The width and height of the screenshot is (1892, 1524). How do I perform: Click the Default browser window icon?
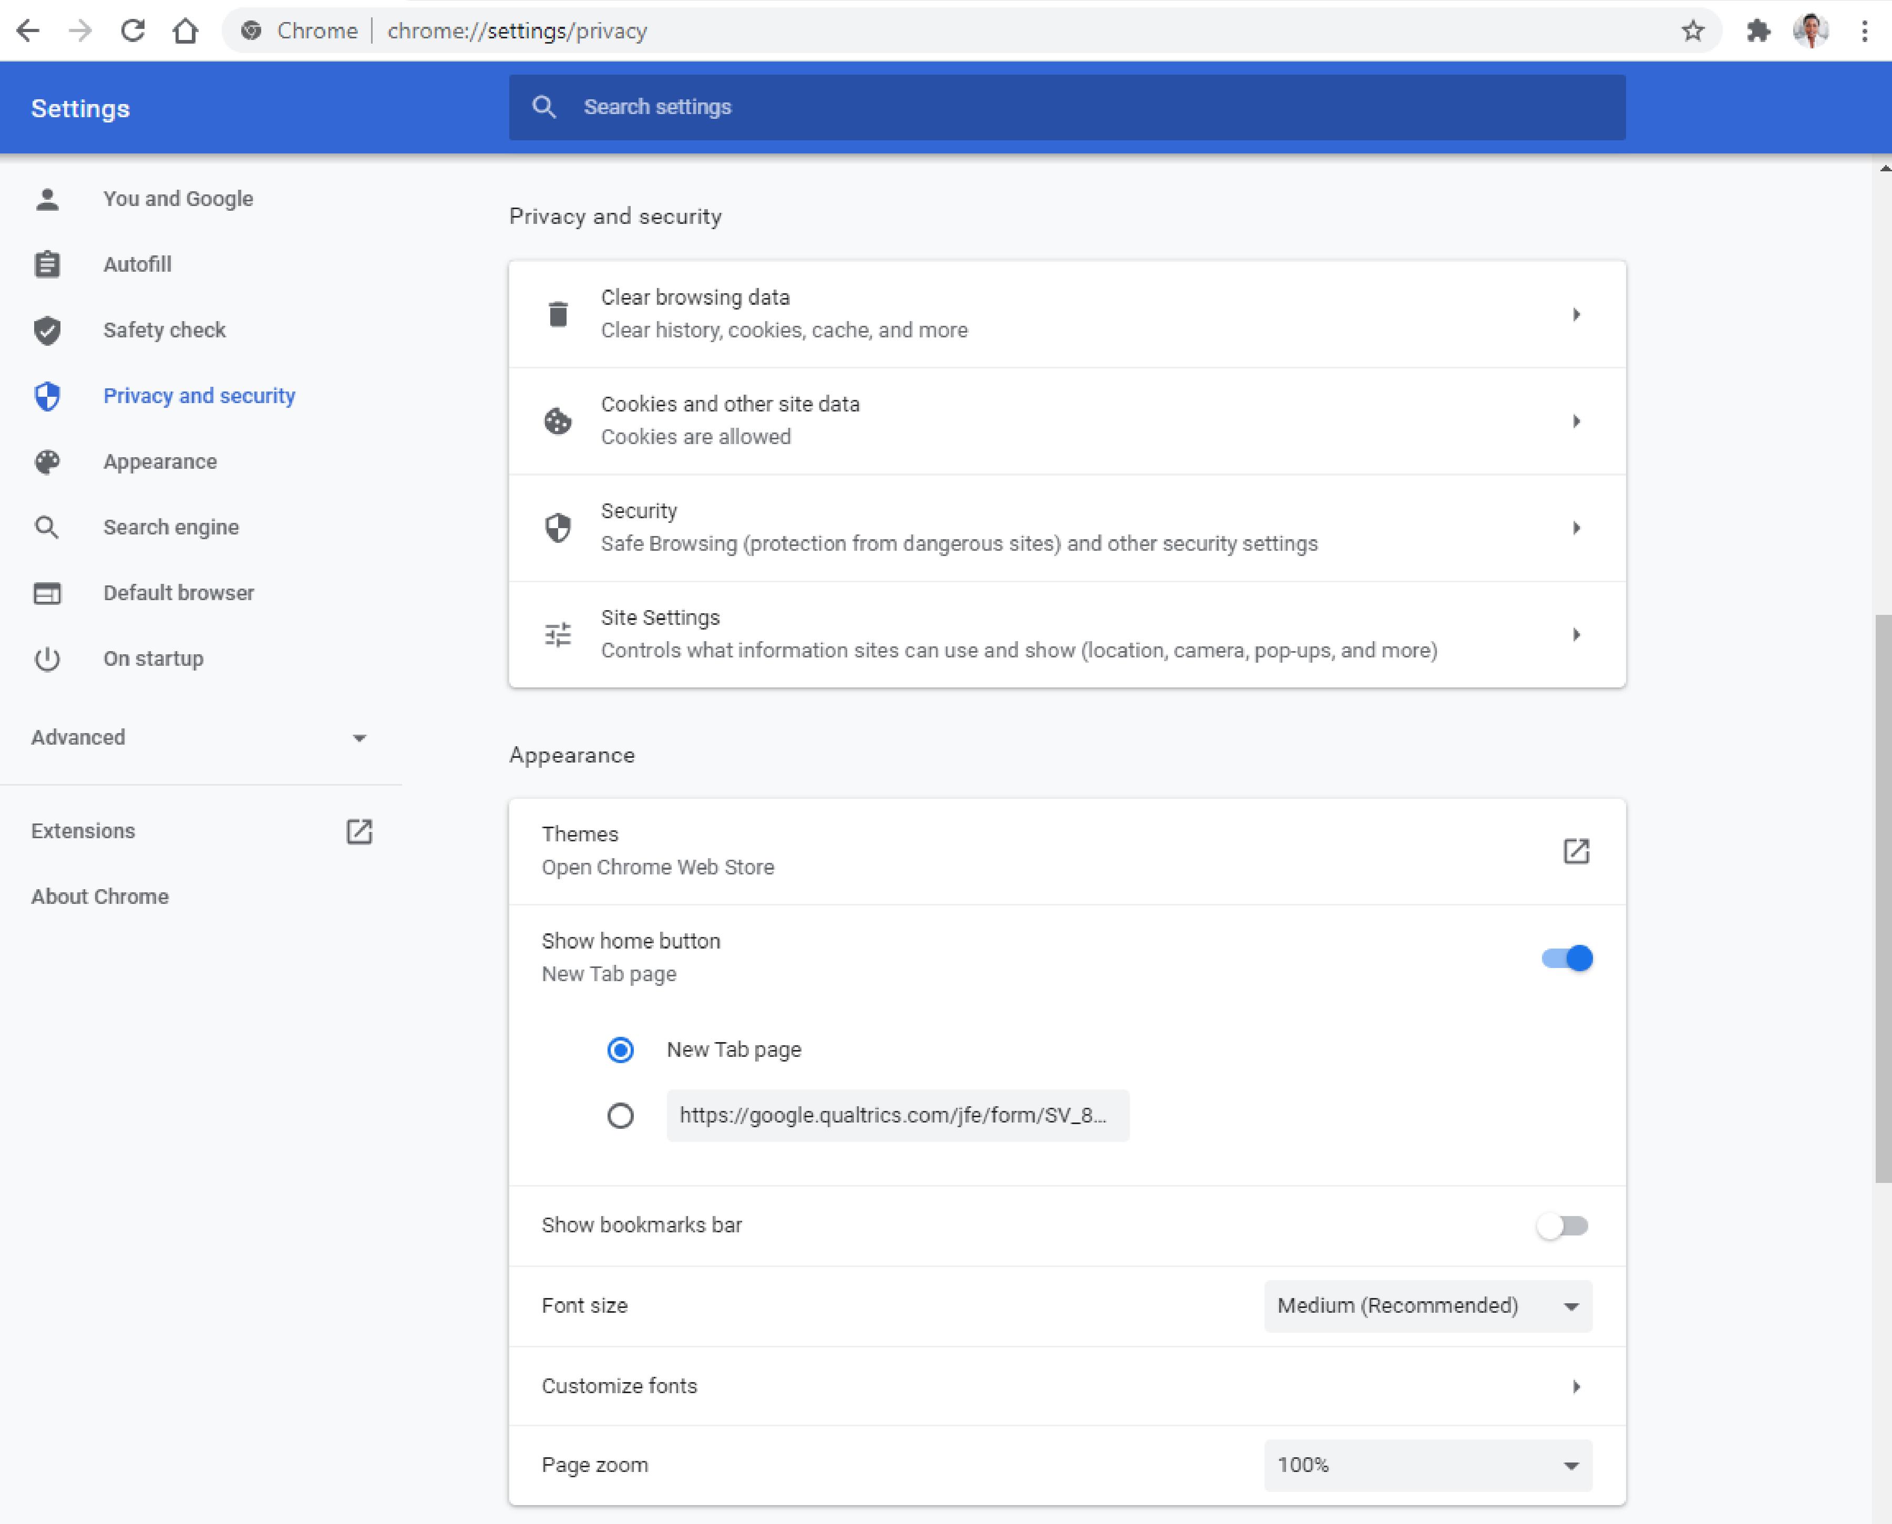point(47,593)
